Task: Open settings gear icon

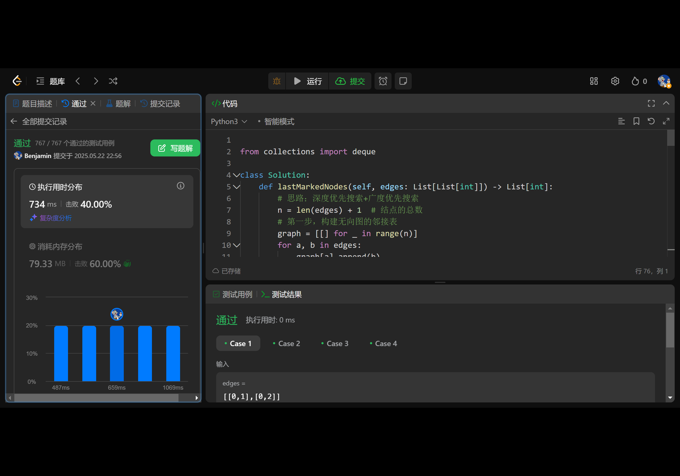Action: 615,81
